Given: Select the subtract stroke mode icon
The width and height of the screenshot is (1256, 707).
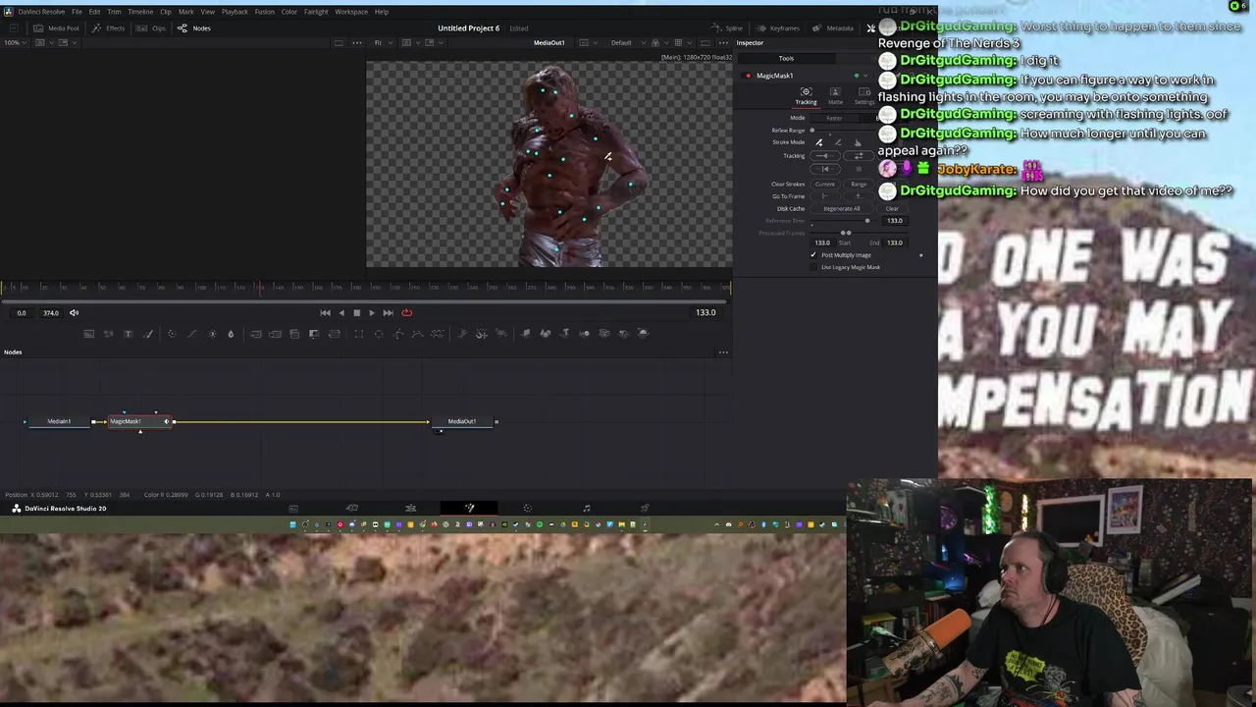Looking at the screenshot, I should (x=838, y=142).
